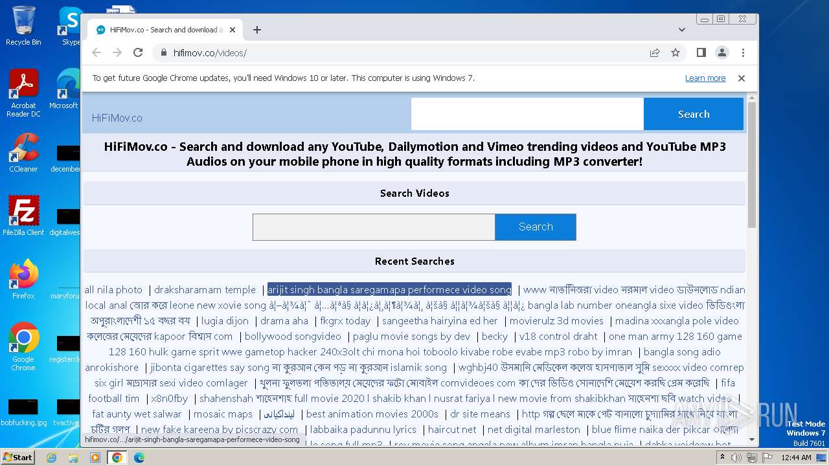Open FileZilla Client desktop icon
This screenshot has height=466, width=829.
click(23, 216)
